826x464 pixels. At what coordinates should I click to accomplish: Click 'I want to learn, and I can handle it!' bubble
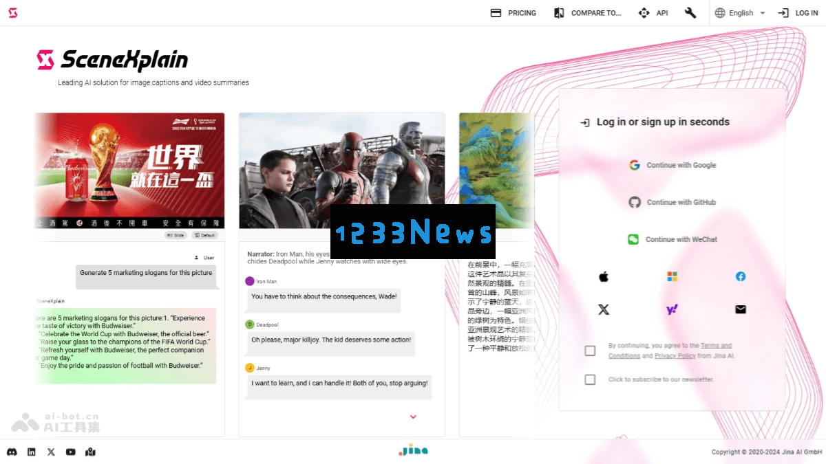coord(339,386)
